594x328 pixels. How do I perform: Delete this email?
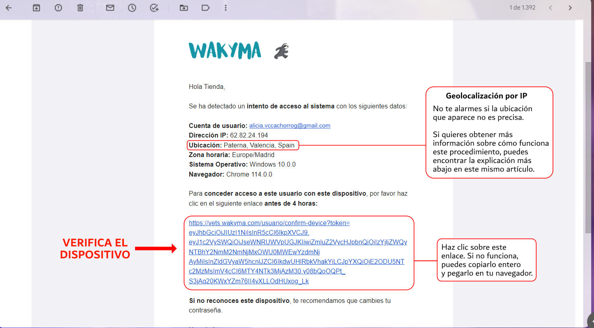point(80,8)
